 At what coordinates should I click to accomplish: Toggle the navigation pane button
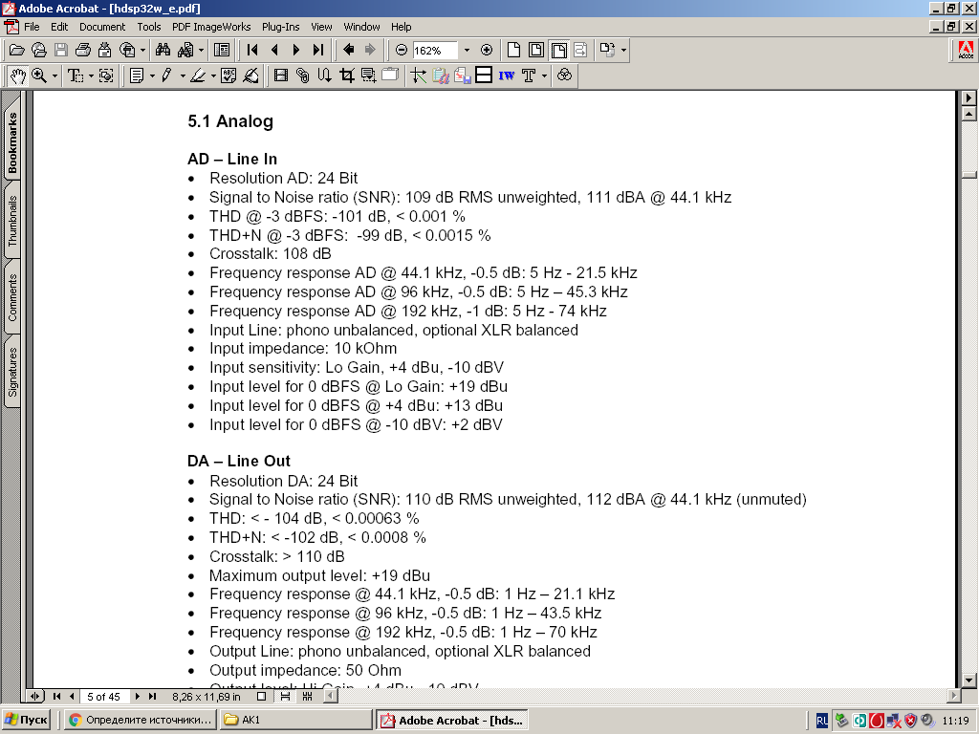pos(222,50)
